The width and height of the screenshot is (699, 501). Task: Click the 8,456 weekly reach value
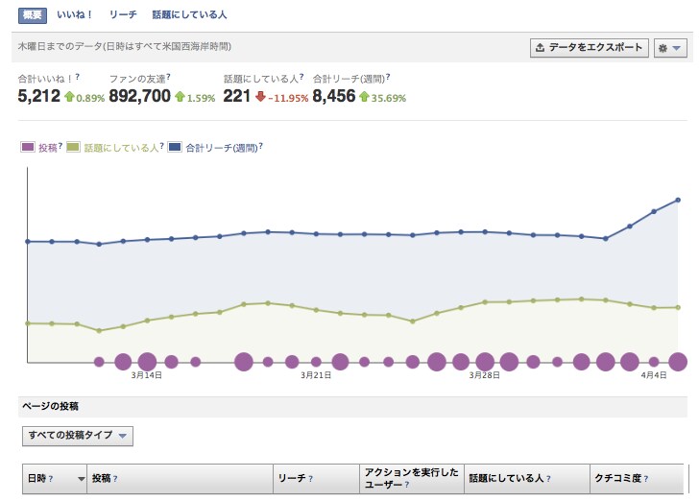(x=334, y=96)
